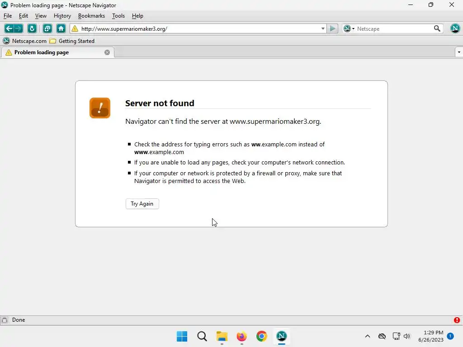Open Windows taskbar Search

click(202, 336)
